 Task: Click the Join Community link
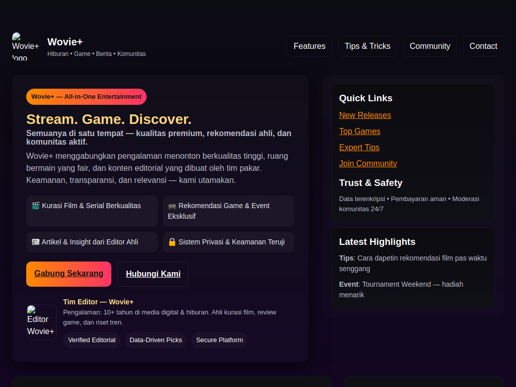click(368, 164)
